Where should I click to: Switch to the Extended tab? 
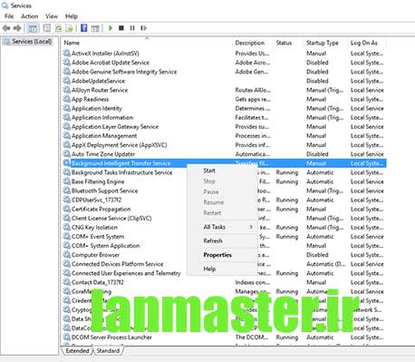pos(77,351)
